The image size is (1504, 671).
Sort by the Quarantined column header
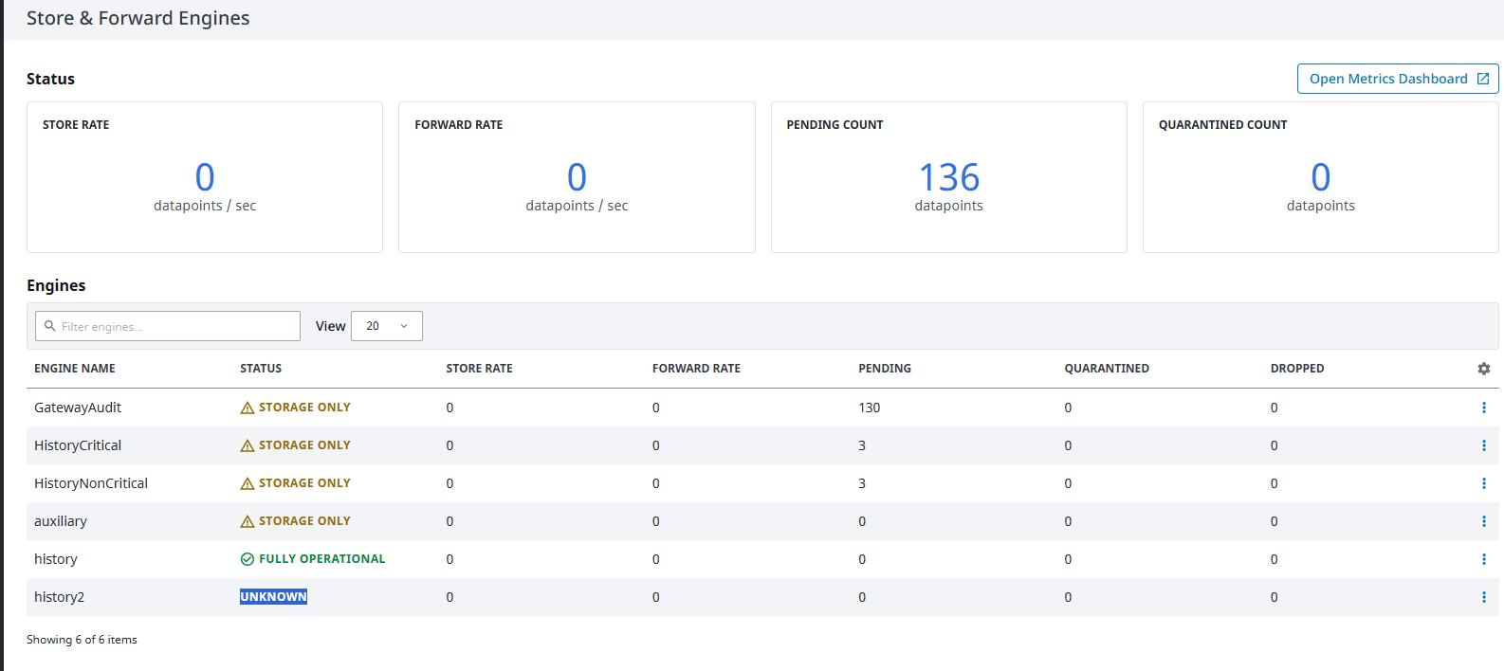point(1107,369)
